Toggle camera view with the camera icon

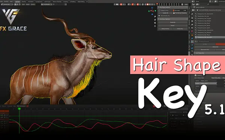[155, 23]
